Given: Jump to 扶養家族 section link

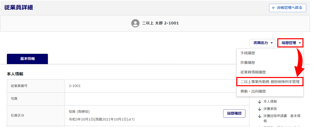Looking at the screenshot, I should [270, 109].
